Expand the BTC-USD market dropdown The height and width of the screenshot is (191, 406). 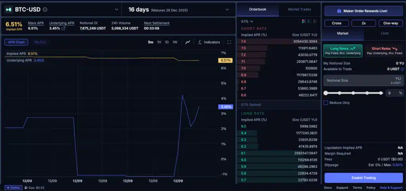tap(116, 10)
